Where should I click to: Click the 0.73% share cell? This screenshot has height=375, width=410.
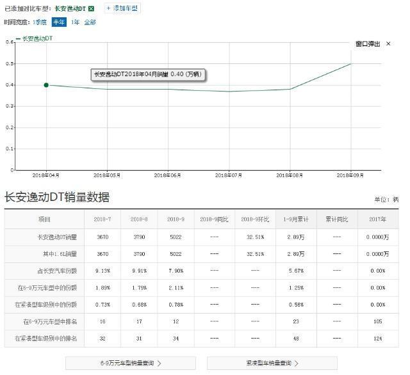102,305
